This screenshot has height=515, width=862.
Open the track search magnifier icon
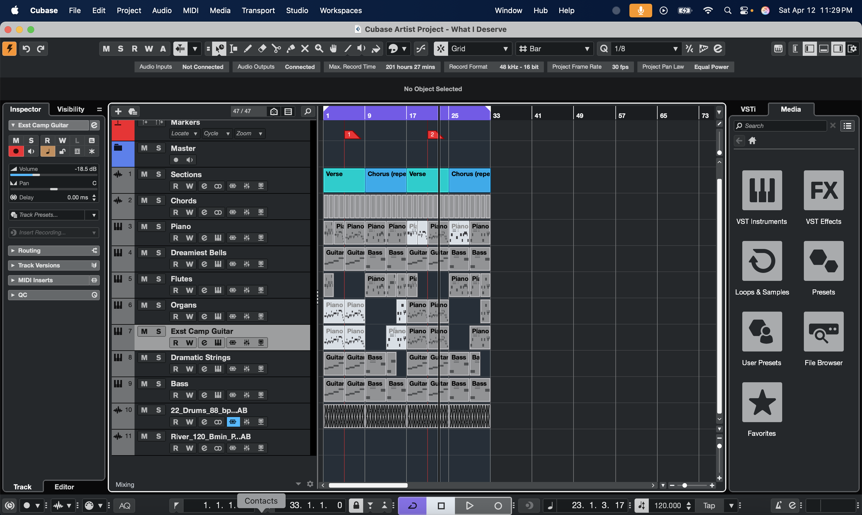click(x=308, y=111)
